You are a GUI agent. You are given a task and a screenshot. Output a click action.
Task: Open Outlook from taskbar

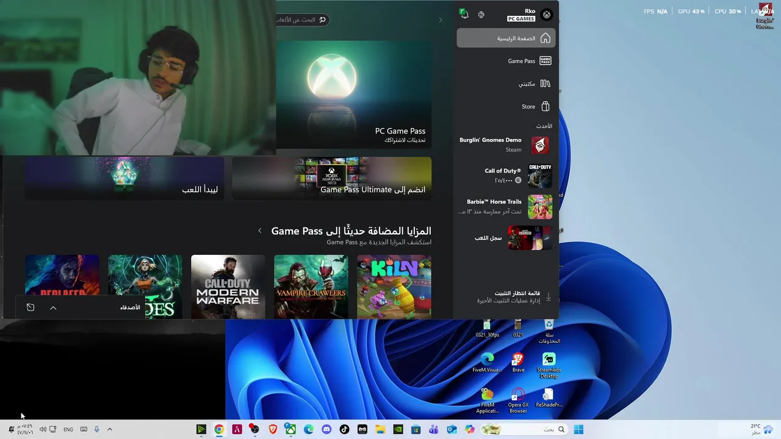(452, 429)
